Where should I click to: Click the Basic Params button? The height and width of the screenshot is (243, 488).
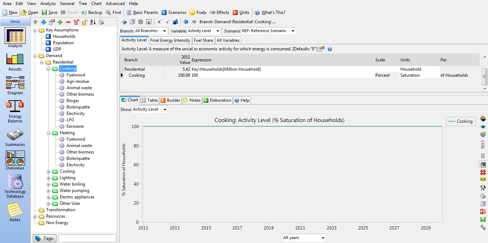[x=142, y=12]
